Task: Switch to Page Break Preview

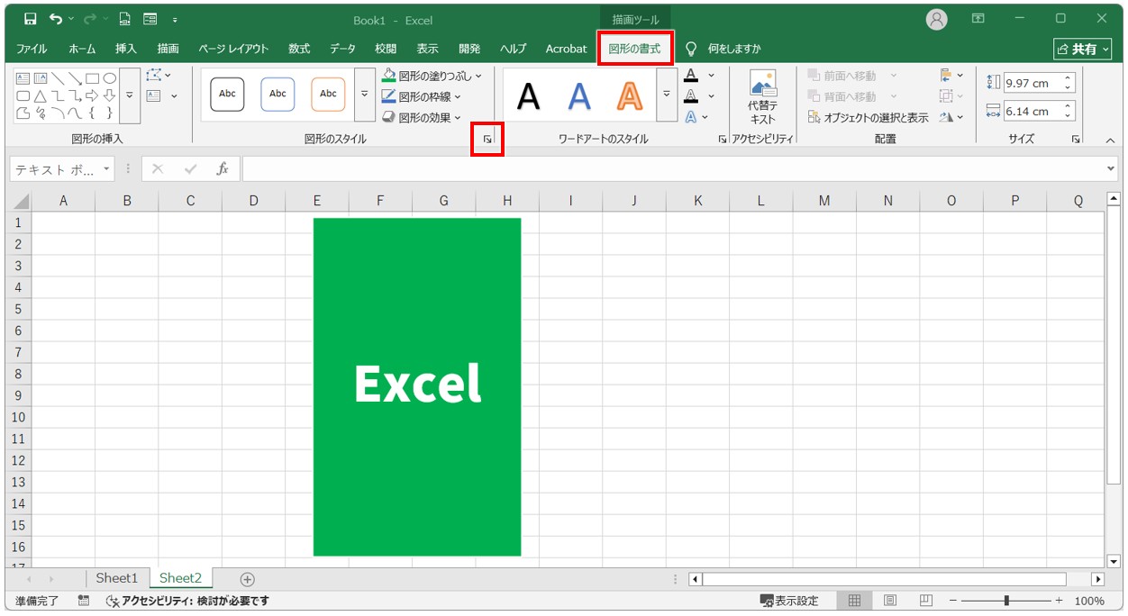Action: [x=925, y=601]
